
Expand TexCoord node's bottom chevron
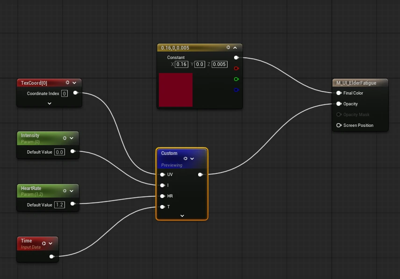50,103
